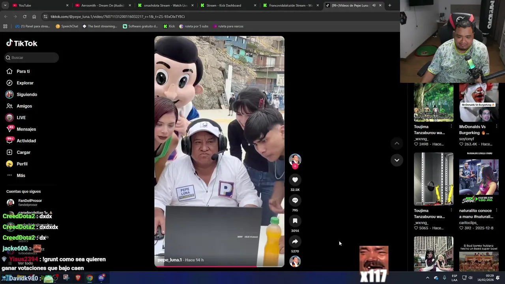Open gym rack video thumbnail with 5065 likes
This screenshot has width=505, height=284.
434,179
